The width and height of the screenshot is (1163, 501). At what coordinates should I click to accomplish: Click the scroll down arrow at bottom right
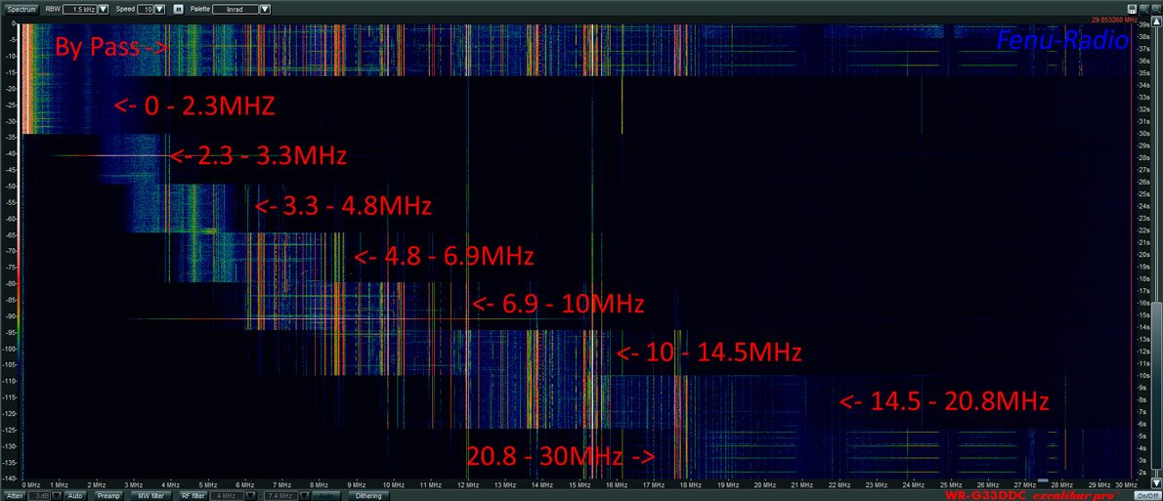[x=1156, y=483]
